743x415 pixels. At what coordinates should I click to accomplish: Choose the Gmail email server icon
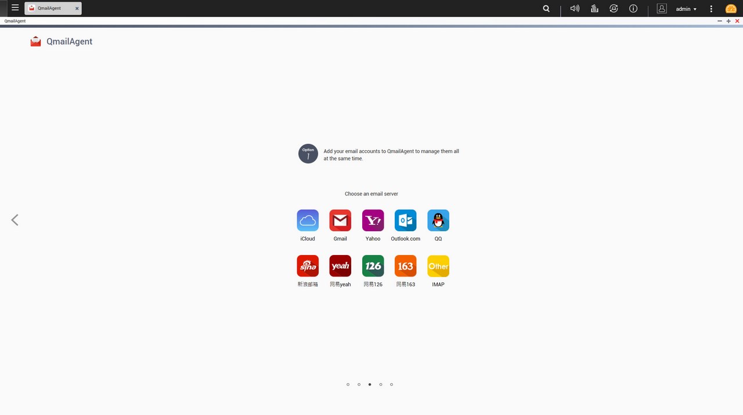(340, 220)
